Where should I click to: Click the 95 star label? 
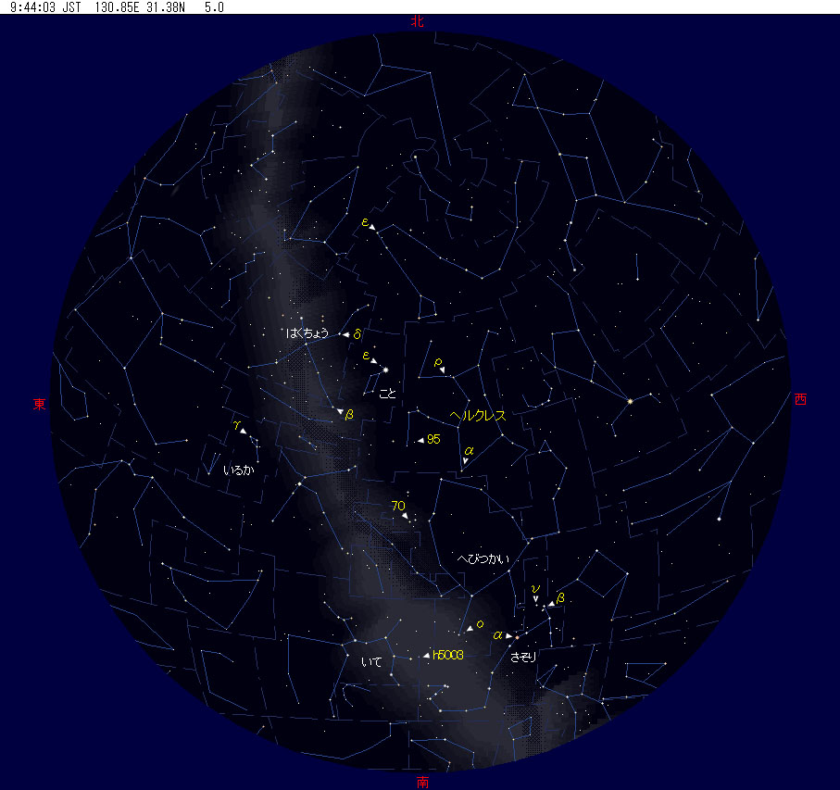pos(433,440)
